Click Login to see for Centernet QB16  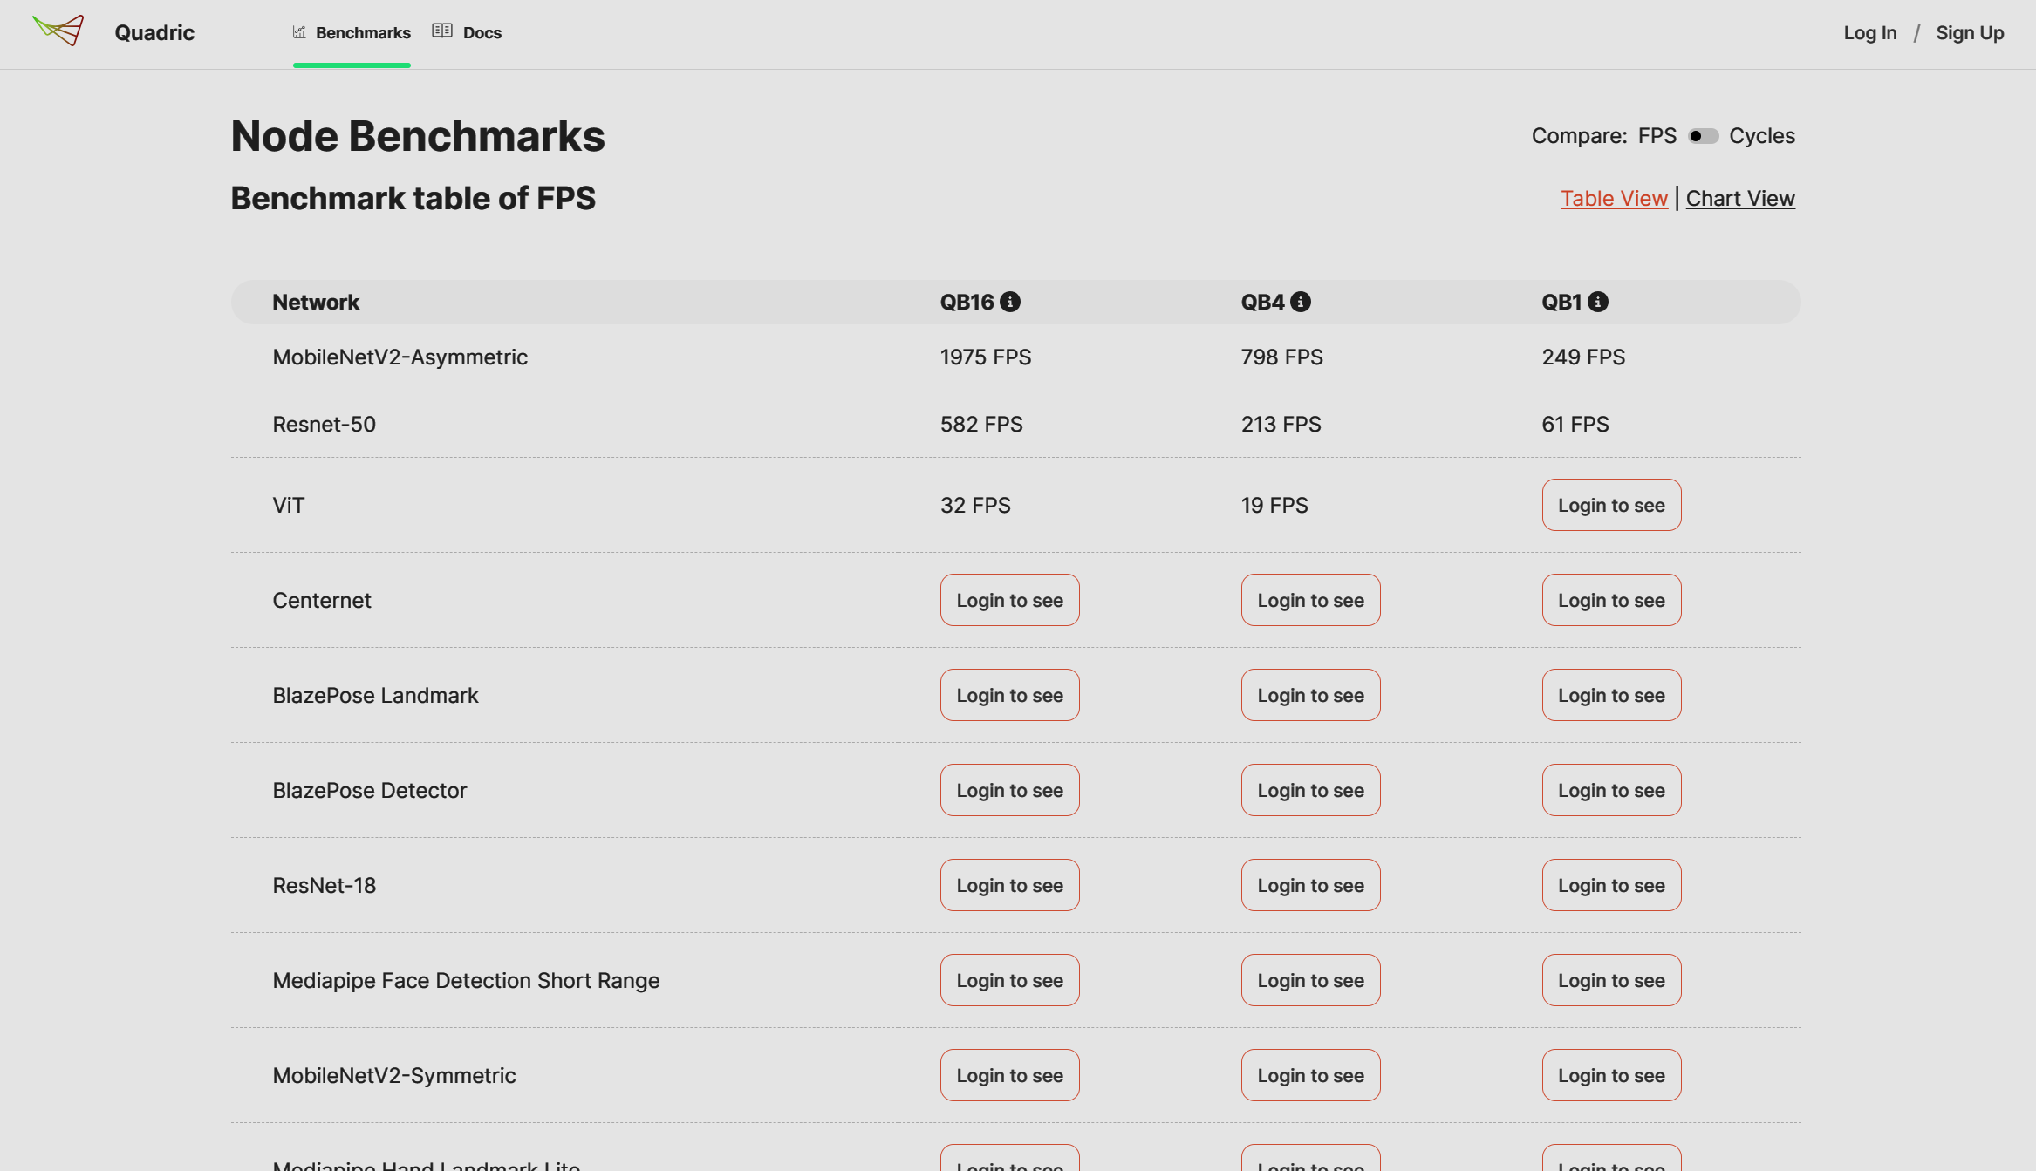tap(1009, 600)
